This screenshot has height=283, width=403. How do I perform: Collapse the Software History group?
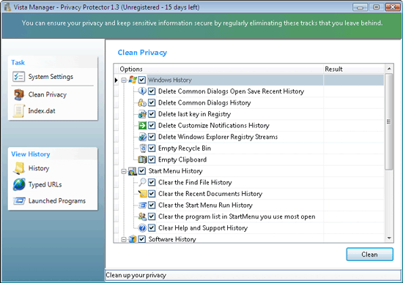click(x=124, y=239)
